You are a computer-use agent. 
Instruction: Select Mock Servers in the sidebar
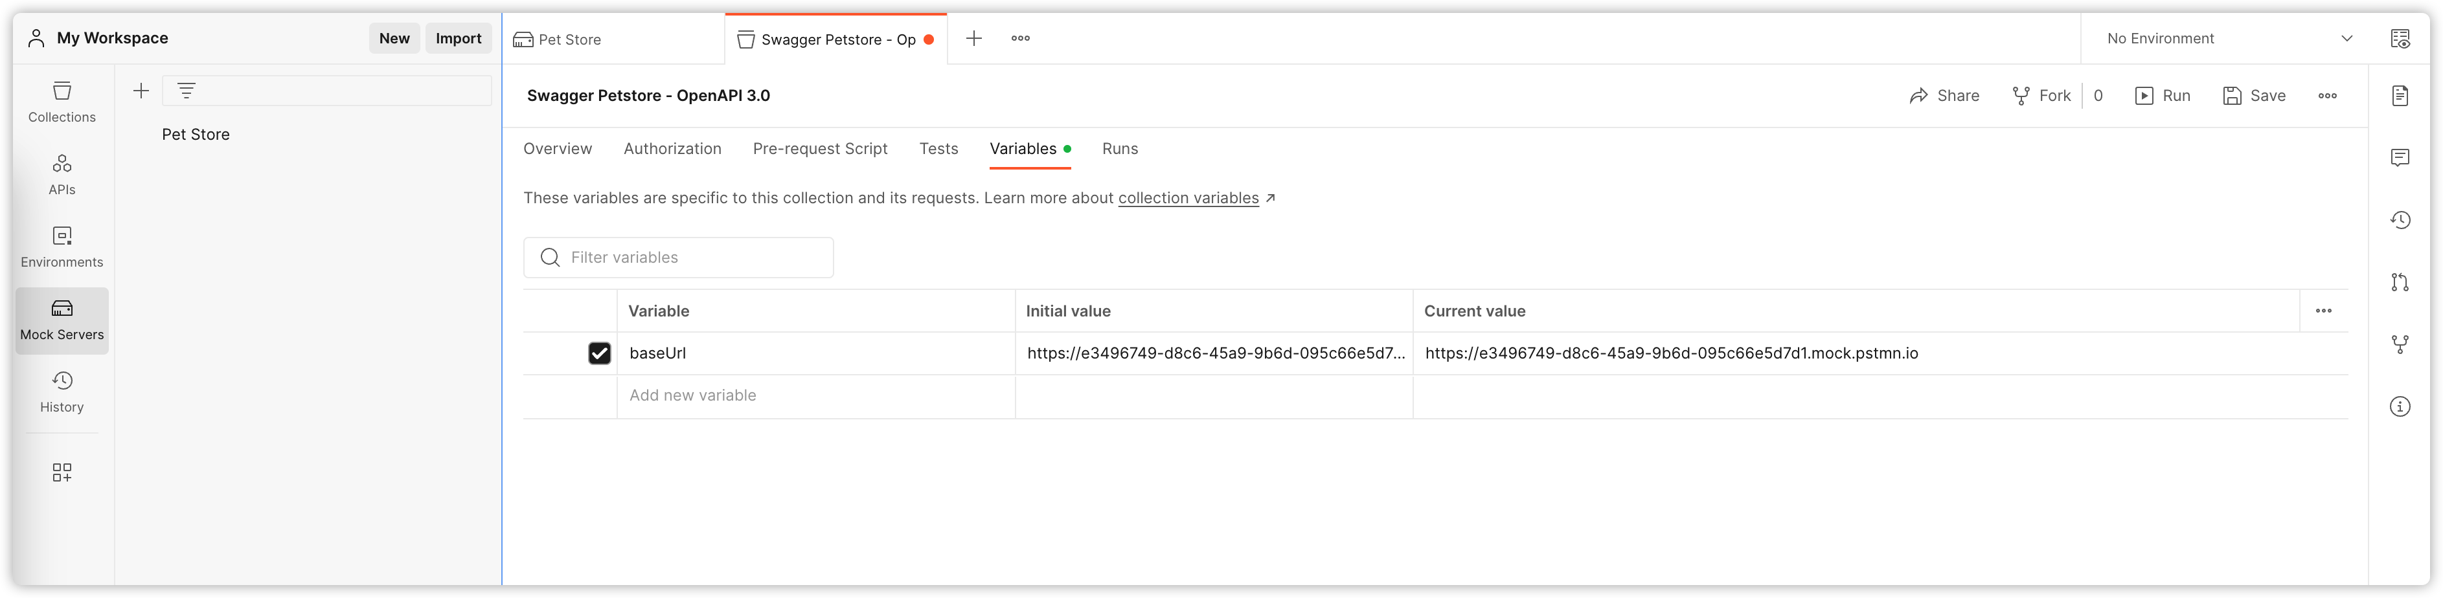62,320
